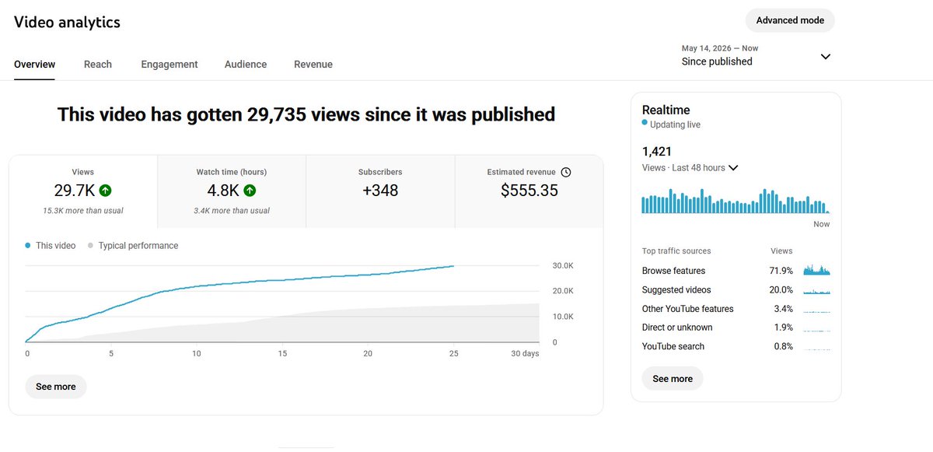Open the Engagement tab
The width and height of the screenshot is (933, 452).
[169, 65]
